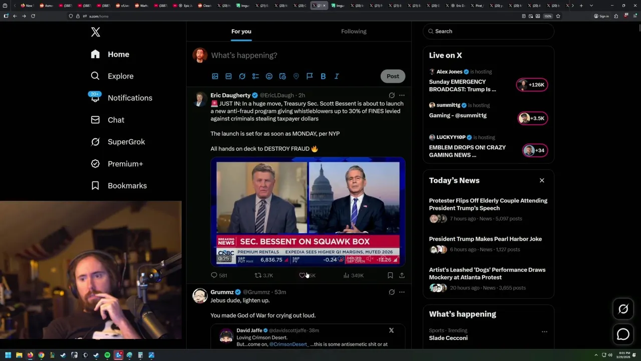This screenshot has width=641, height=361.
Task: Open Slade Cecconi trending topic
Action: [x=448, y=338]
